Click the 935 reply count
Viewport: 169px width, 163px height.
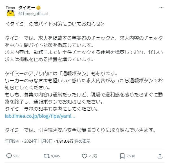(16, 156)
